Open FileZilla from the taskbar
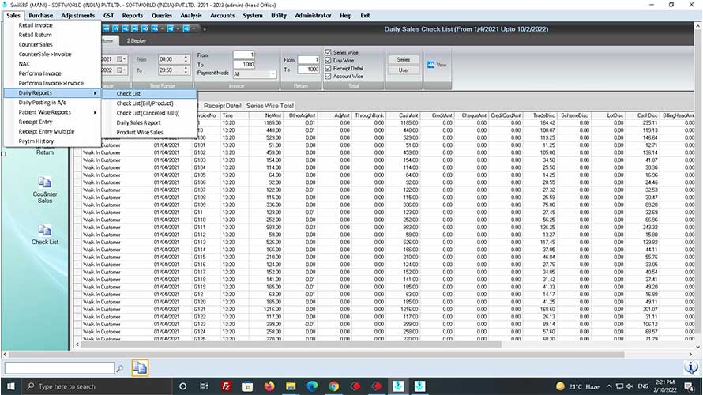Viewport: 703px width, 395px height. [226, 386]
